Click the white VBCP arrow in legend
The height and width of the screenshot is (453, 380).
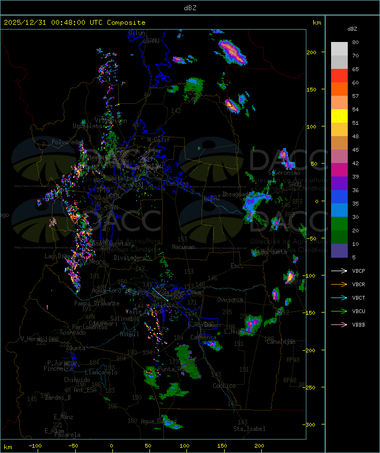tap(339, 271)
